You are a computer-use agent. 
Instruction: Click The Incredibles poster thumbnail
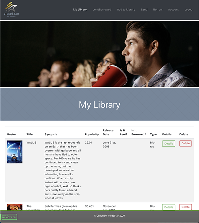click(x=15, y=207)
